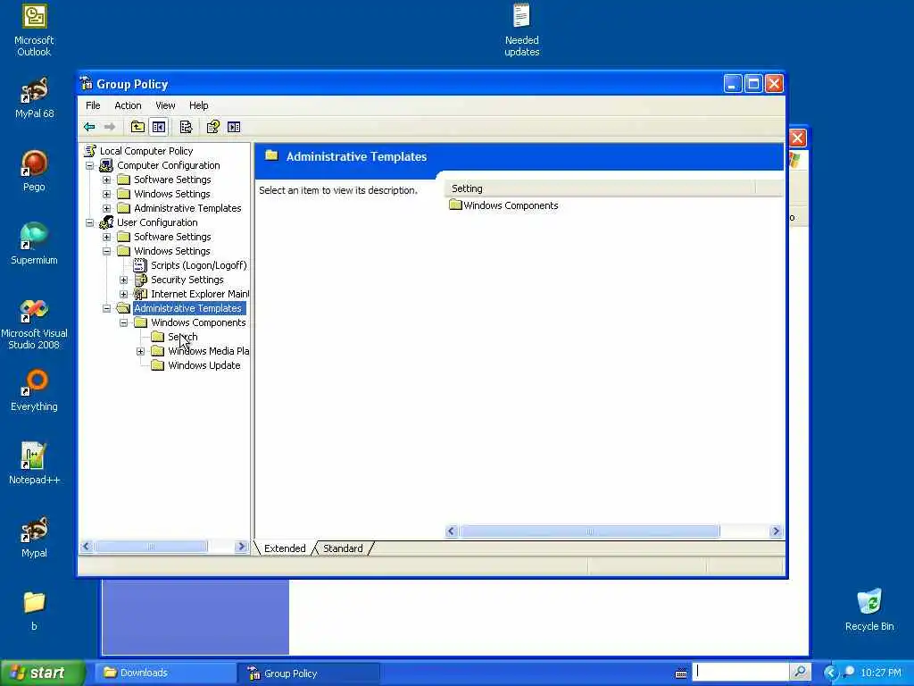Select the Search folder in tree
This screenshot has height=686, width=914.
tap(182, 337)
